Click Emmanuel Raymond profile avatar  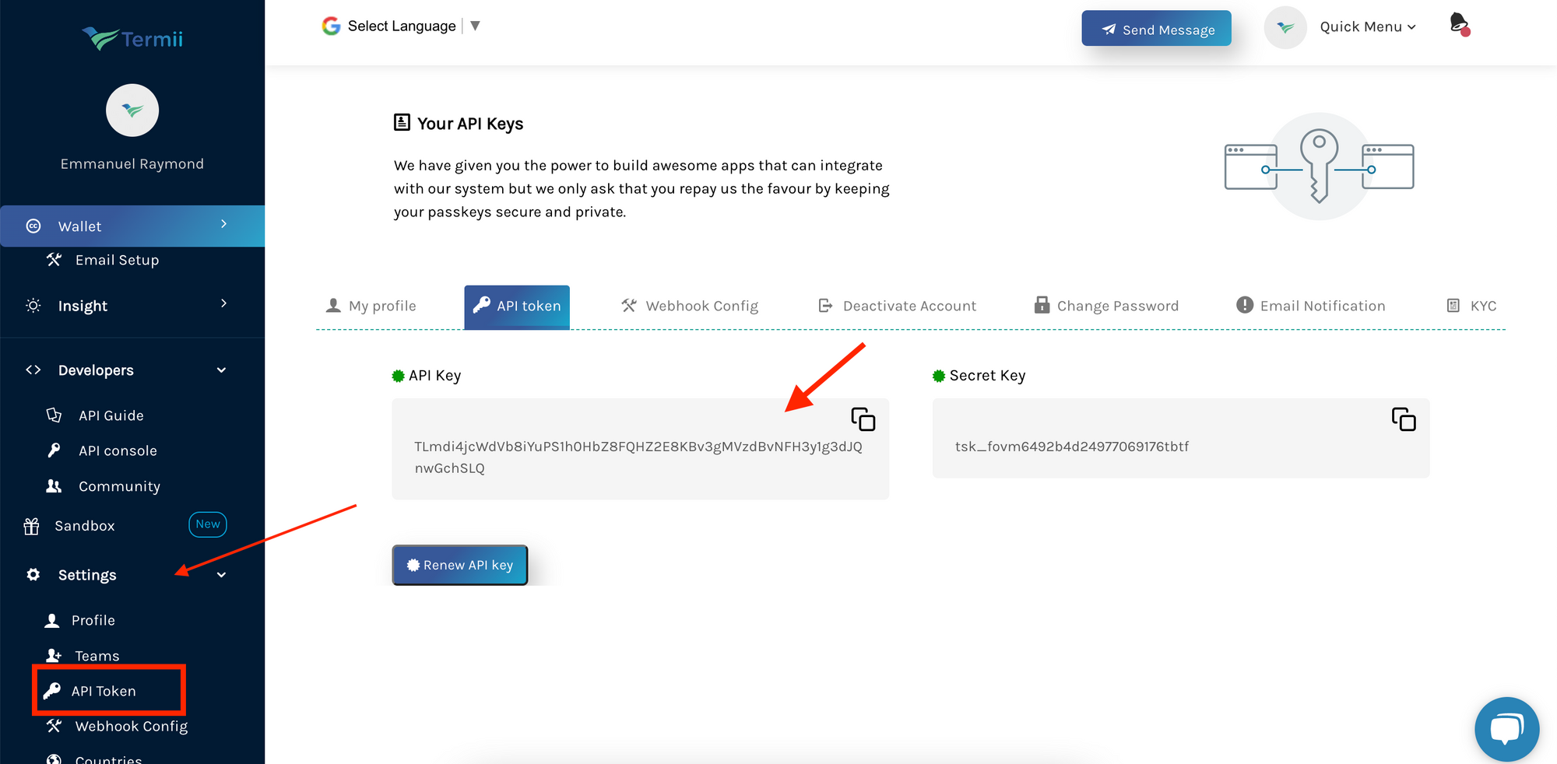point(132,110)
